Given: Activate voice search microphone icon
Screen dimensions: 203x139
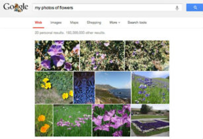Looking at the screenshot, I should point(177,8).
